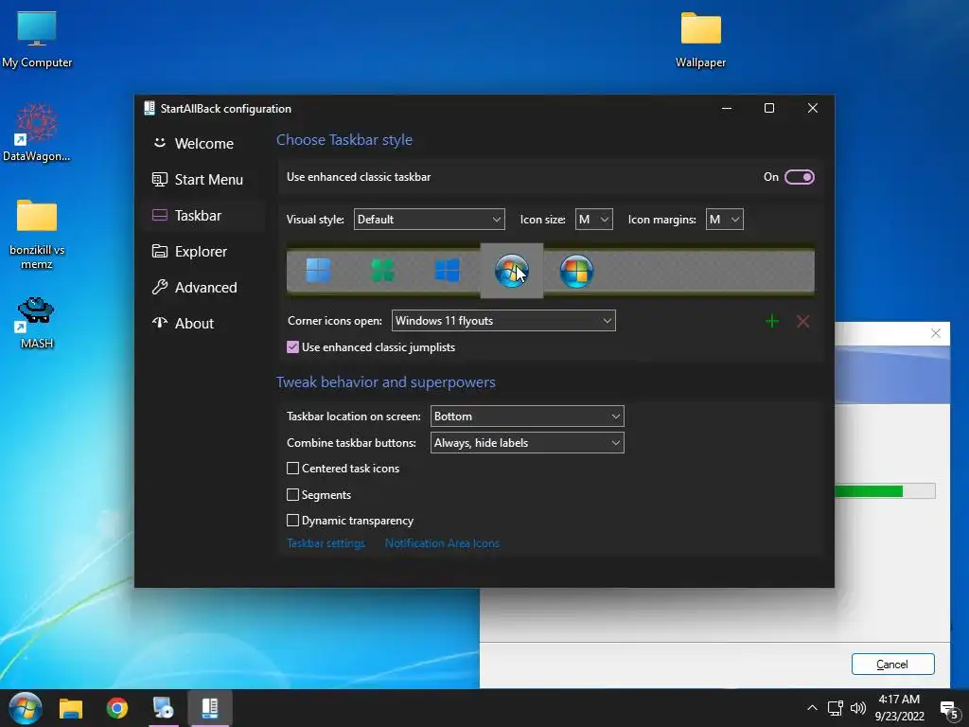Open the Taskbar settings link
Image resolution: width=969 pixels, height=727 pixels.
tap(326, 543)
